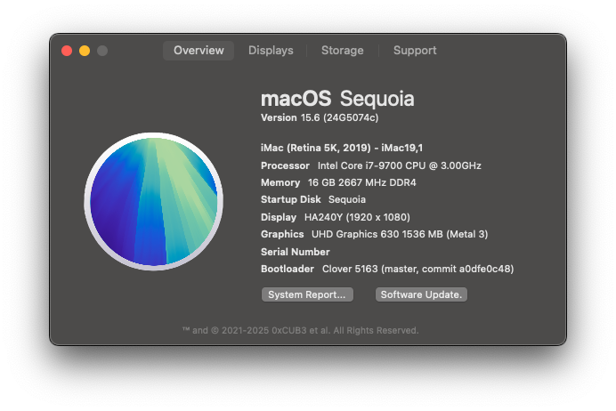The height and width of the screenshot is (411, 616).
Task: Launch Software Update button
Action: 421,294
